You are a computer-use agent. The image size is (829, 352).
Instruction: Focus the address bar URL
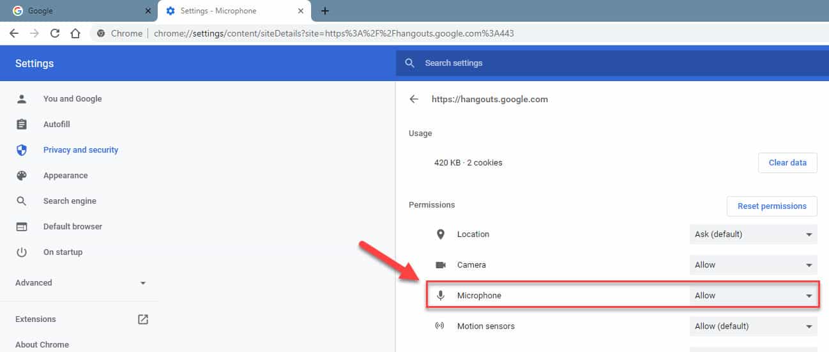(334, 33)
